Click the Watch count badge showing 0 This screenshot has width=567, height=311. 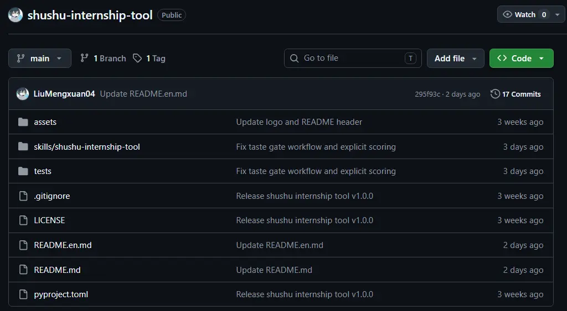(x=544, y=14)
